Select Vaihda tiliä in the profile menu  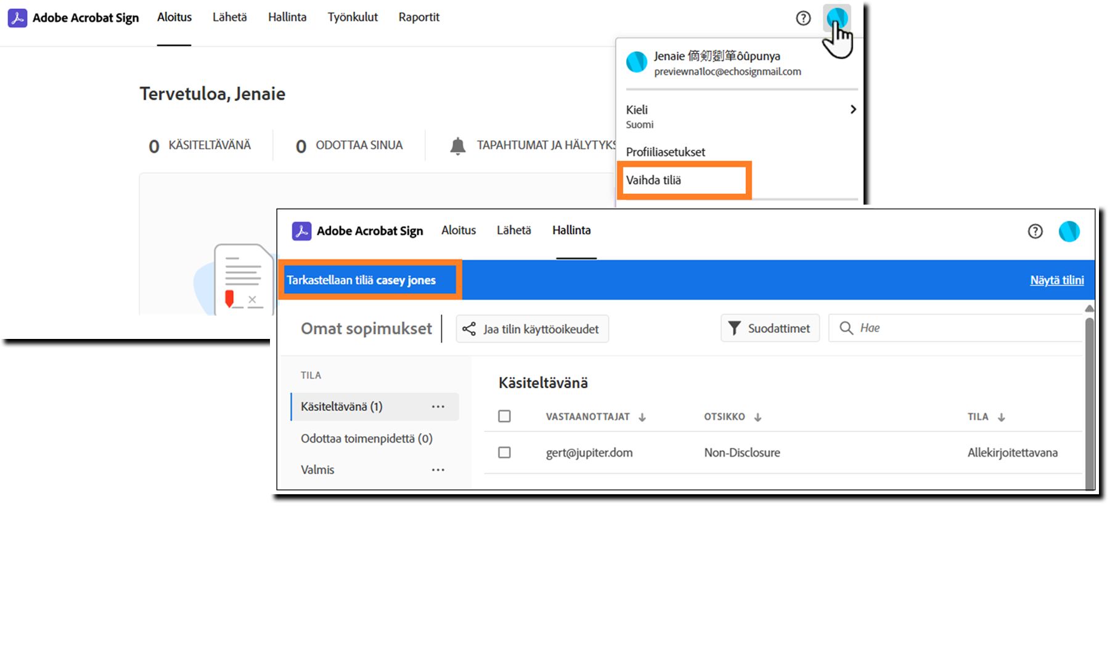pyautogui.click(x=653, y=180)
